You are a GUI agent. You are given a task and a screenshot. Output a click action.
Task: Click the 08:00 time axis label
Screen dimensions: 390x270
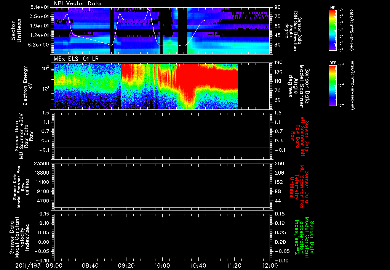point(54,265)
